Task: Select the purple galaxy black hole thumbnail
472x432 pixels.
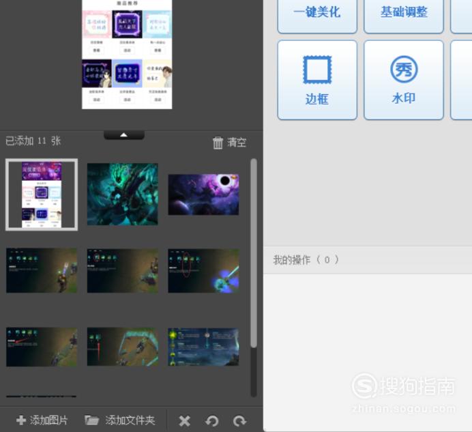Action: pyautogui.click(x=203, y=195)
